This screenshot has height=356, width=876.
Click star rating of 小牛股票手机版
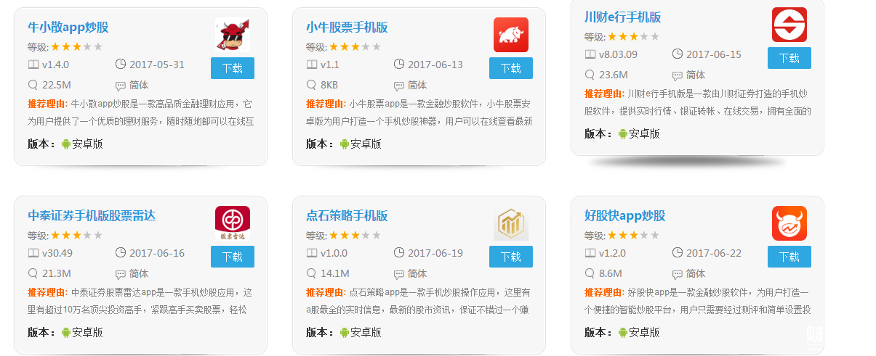coord(355,46)
